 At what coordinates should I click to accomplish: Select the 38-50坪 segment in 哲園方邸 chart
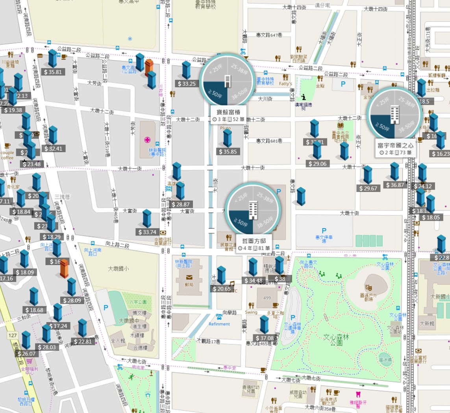(x=265, y=222)
